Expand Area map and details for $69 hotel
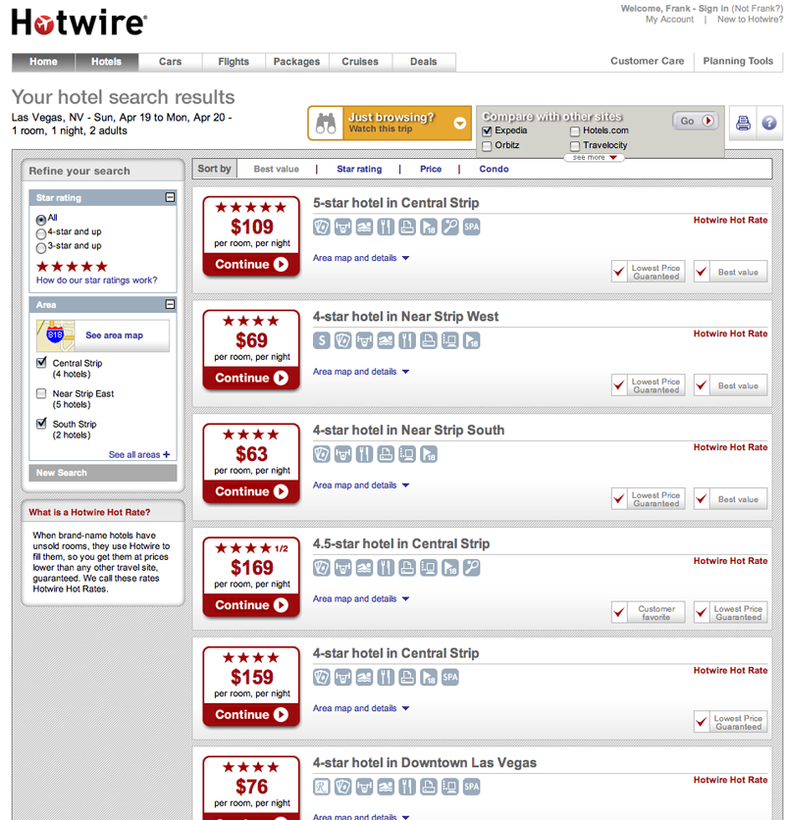785x820 pixels. (x=360, y=372)
